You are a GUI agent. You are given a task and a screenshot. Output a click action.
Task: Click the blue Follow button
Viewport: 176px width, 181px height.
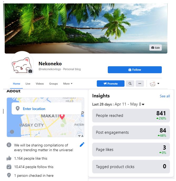[x=135, y=70]
